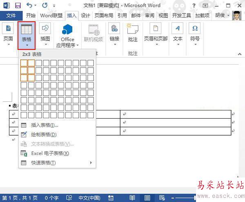This screenshot has width=245, height=202.
Task: Save the document with the floppy icon
Action: click(x=18, y=6)
